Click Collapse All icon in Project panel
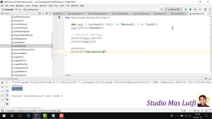The height and width of the screenshot is (119, 212). pos(43,13)
